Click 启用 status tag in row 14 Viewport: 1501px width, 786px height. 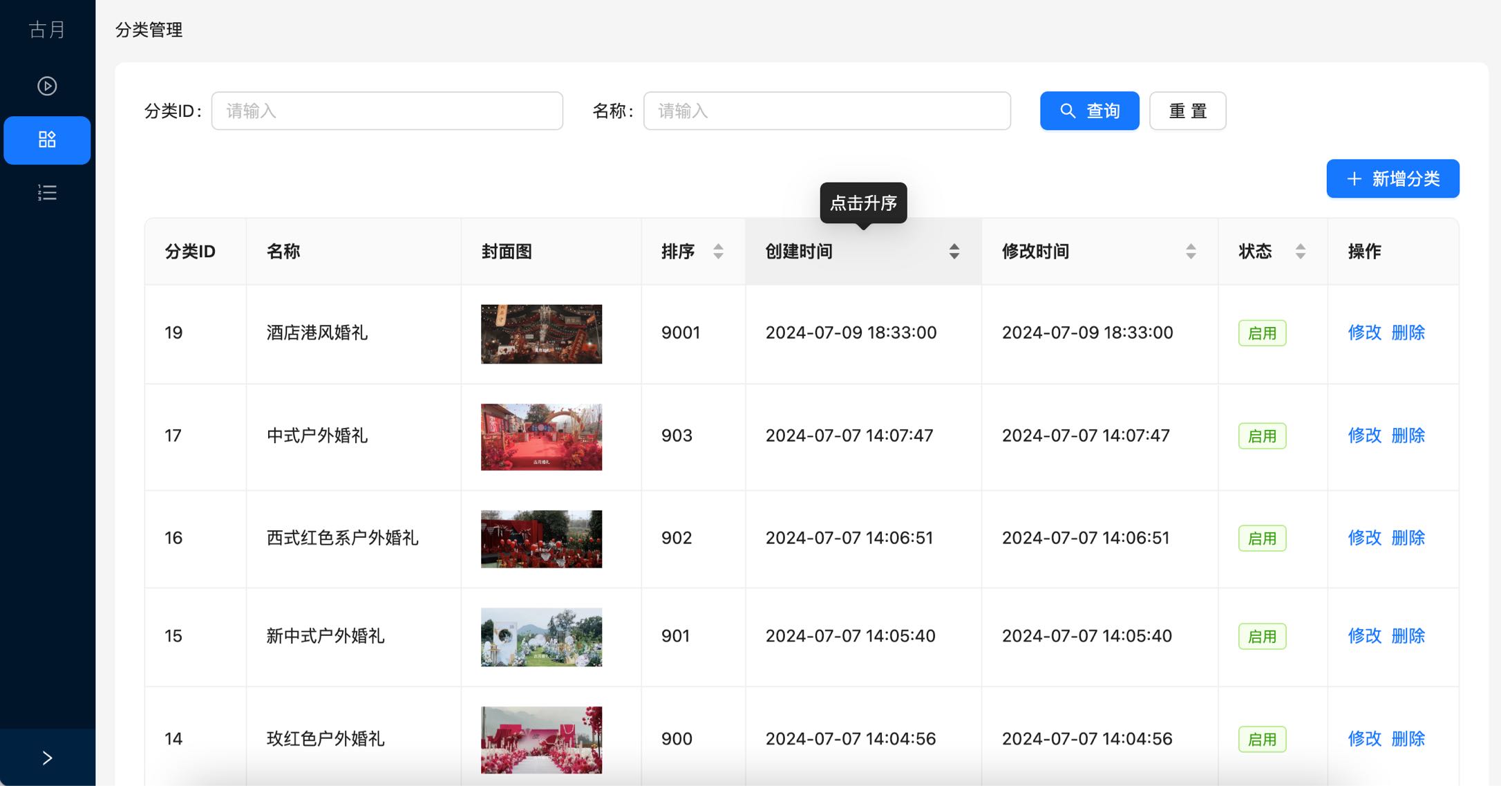point(1262,740)
